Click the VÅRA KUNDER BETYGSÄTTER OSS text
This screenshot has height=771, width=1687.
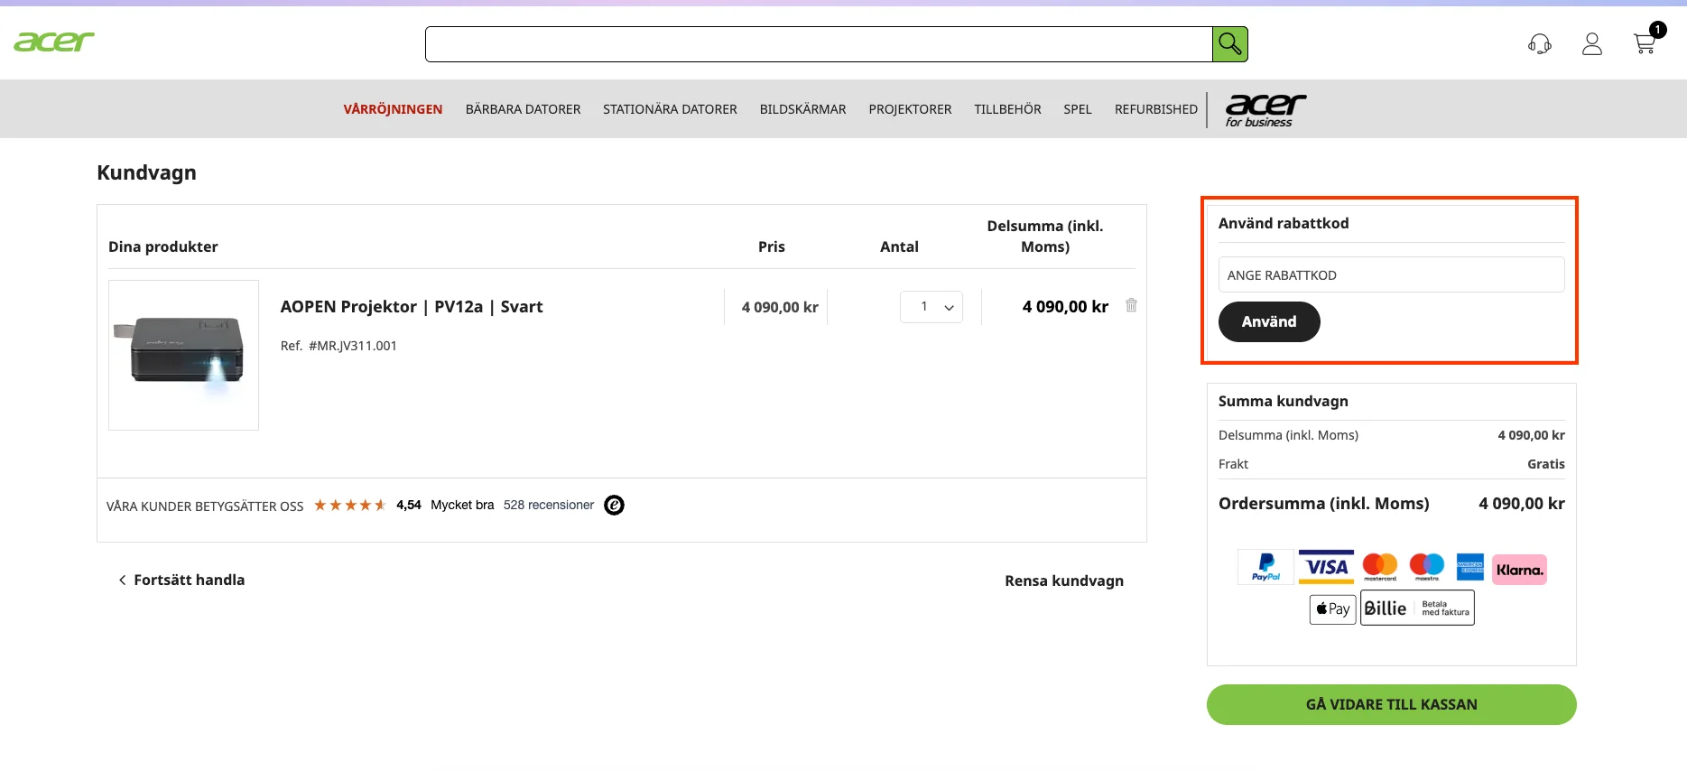[x=205, y=506]
